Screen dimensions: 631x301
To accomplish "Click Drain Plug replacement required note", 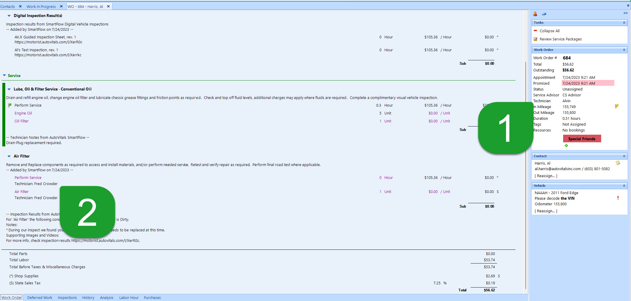I will coord(34,143).
